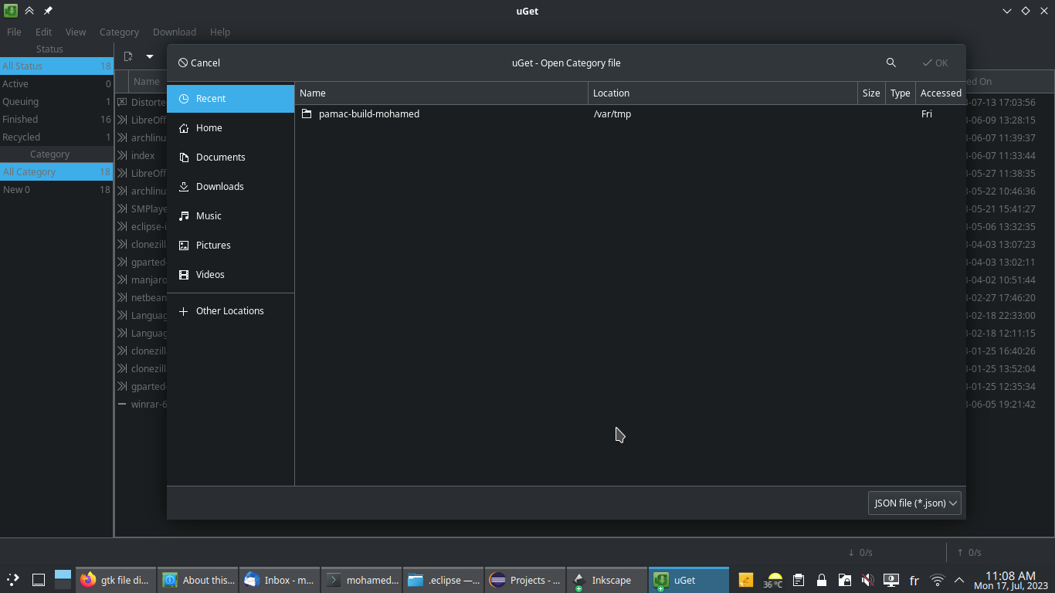Open Downloads location in sidebar
Viewport: 1055px width, 593px height.
coord(230,187)
